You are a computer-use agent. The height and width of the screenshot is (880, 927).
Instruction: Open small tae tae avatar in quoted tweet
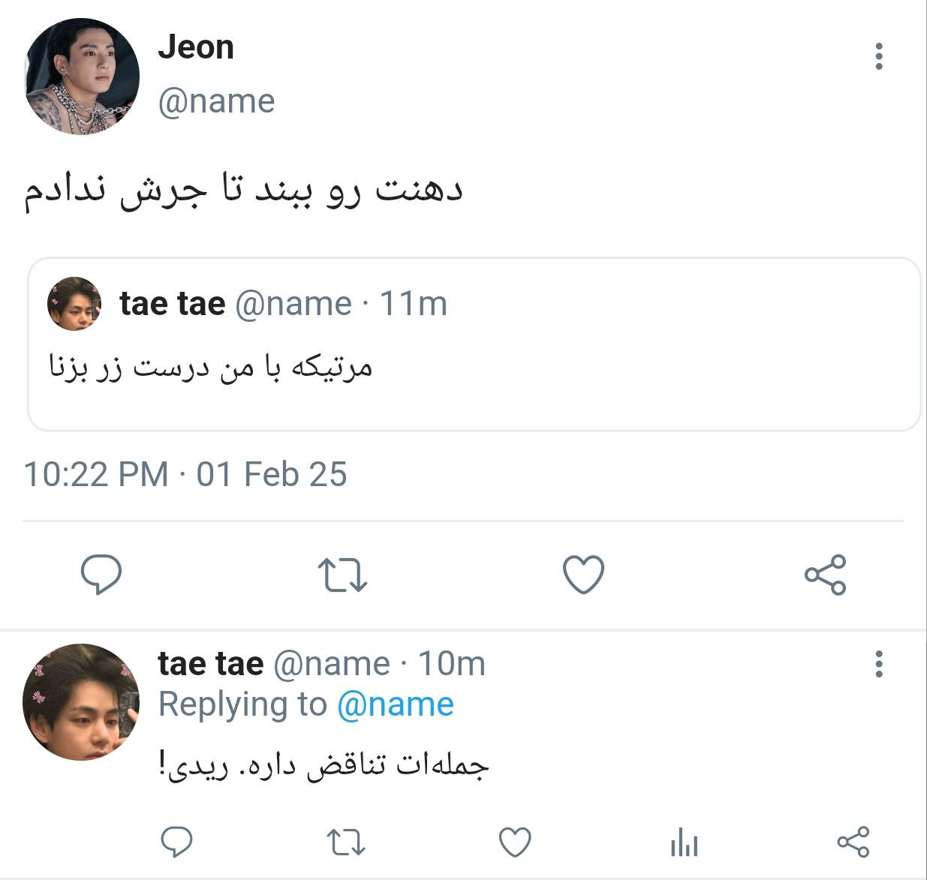74,304
